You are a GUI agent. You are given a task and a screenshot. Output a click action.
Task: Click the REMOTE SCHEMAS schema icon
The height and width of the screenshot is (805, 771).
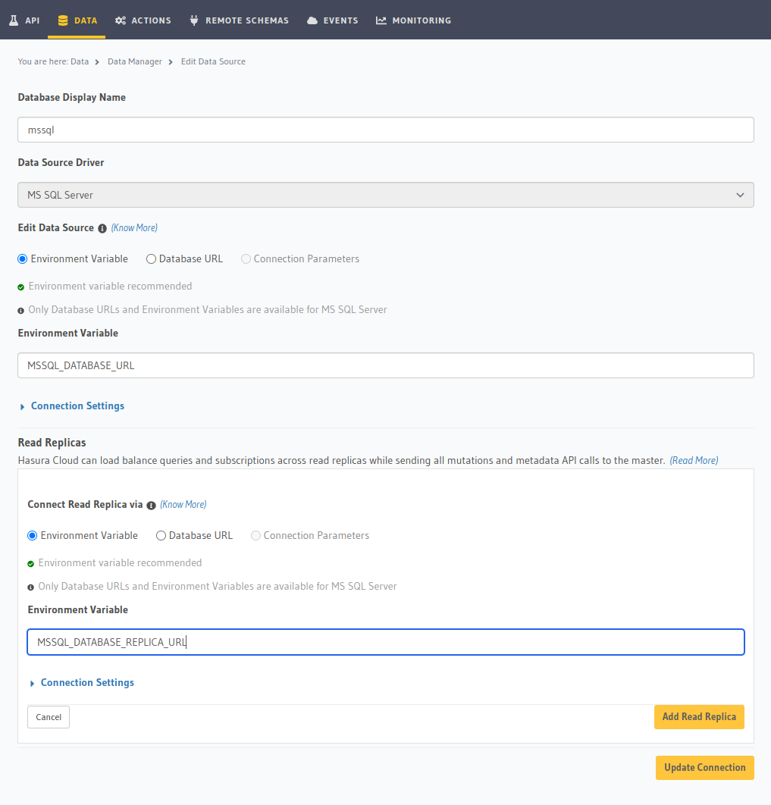(x=192, y=20)
